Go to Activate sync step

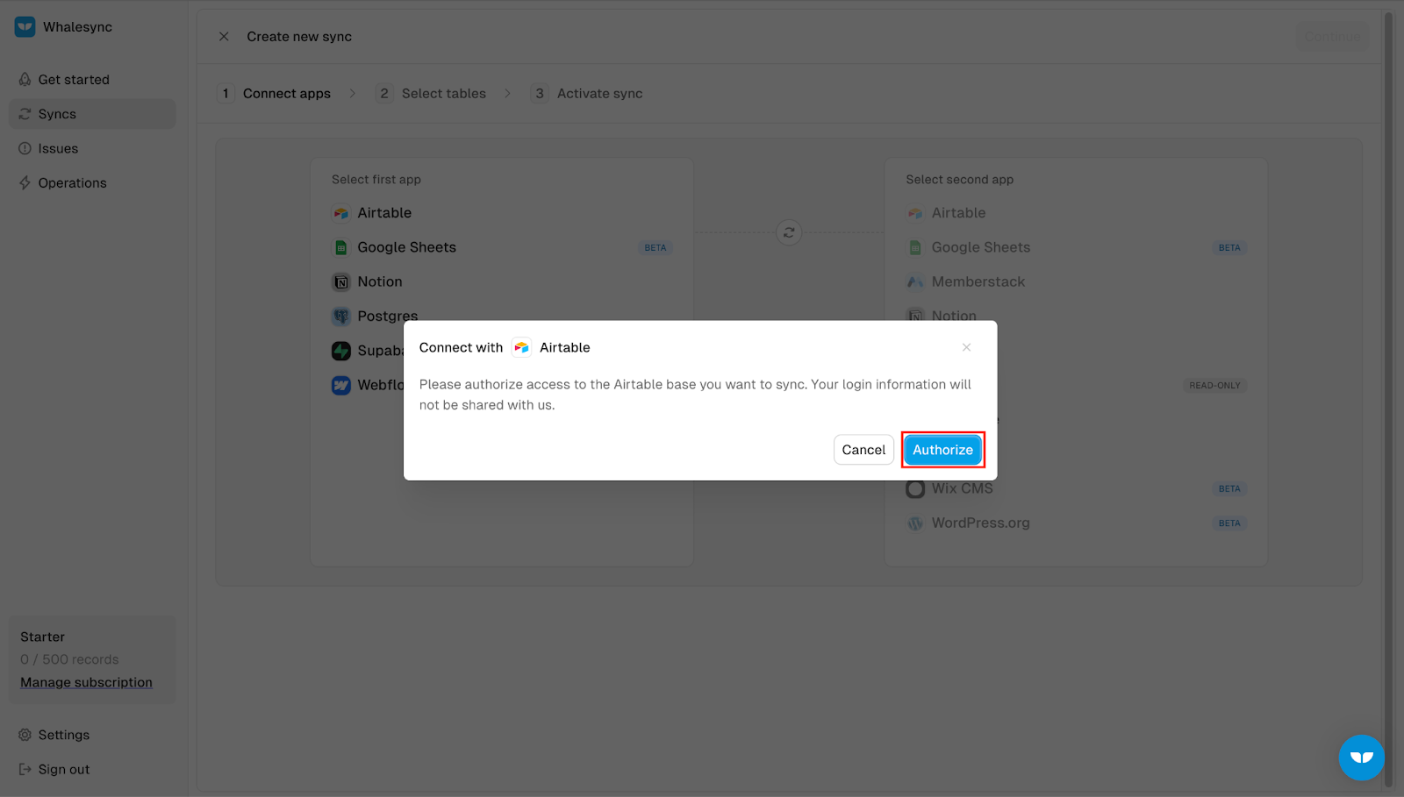click(x=587, y=93)
